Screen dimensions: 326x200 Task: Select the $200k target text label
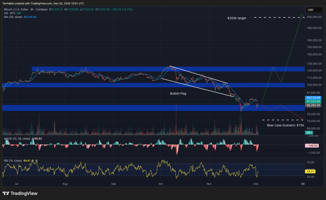(x=237, y=18)
